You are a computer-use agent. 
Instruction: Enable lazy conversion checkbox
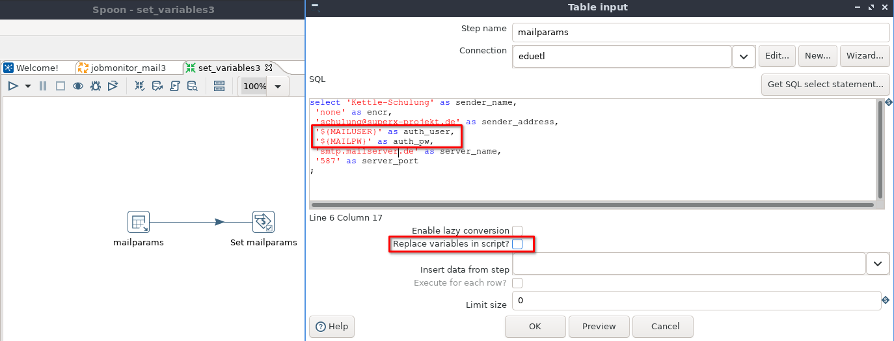point(517,230)
